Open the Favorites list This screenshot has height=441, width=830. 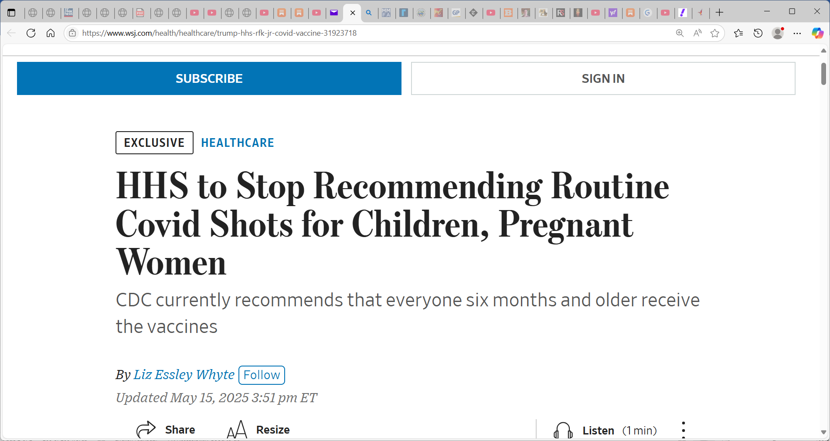(x=738, y=33)
